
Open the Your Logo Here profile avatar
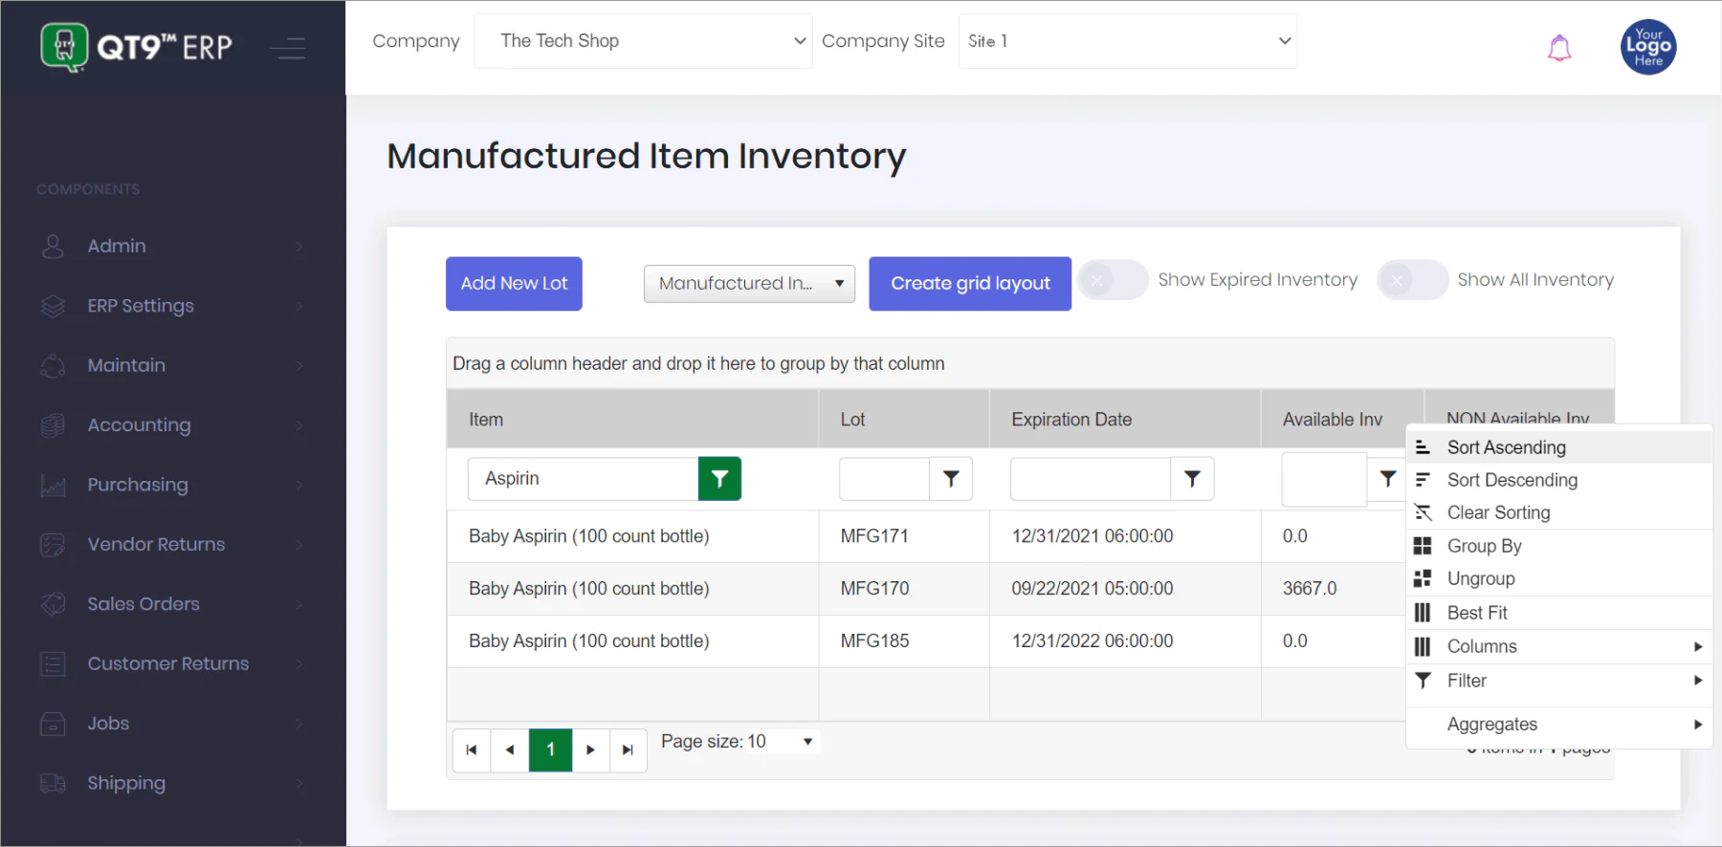coord(1648,47)
